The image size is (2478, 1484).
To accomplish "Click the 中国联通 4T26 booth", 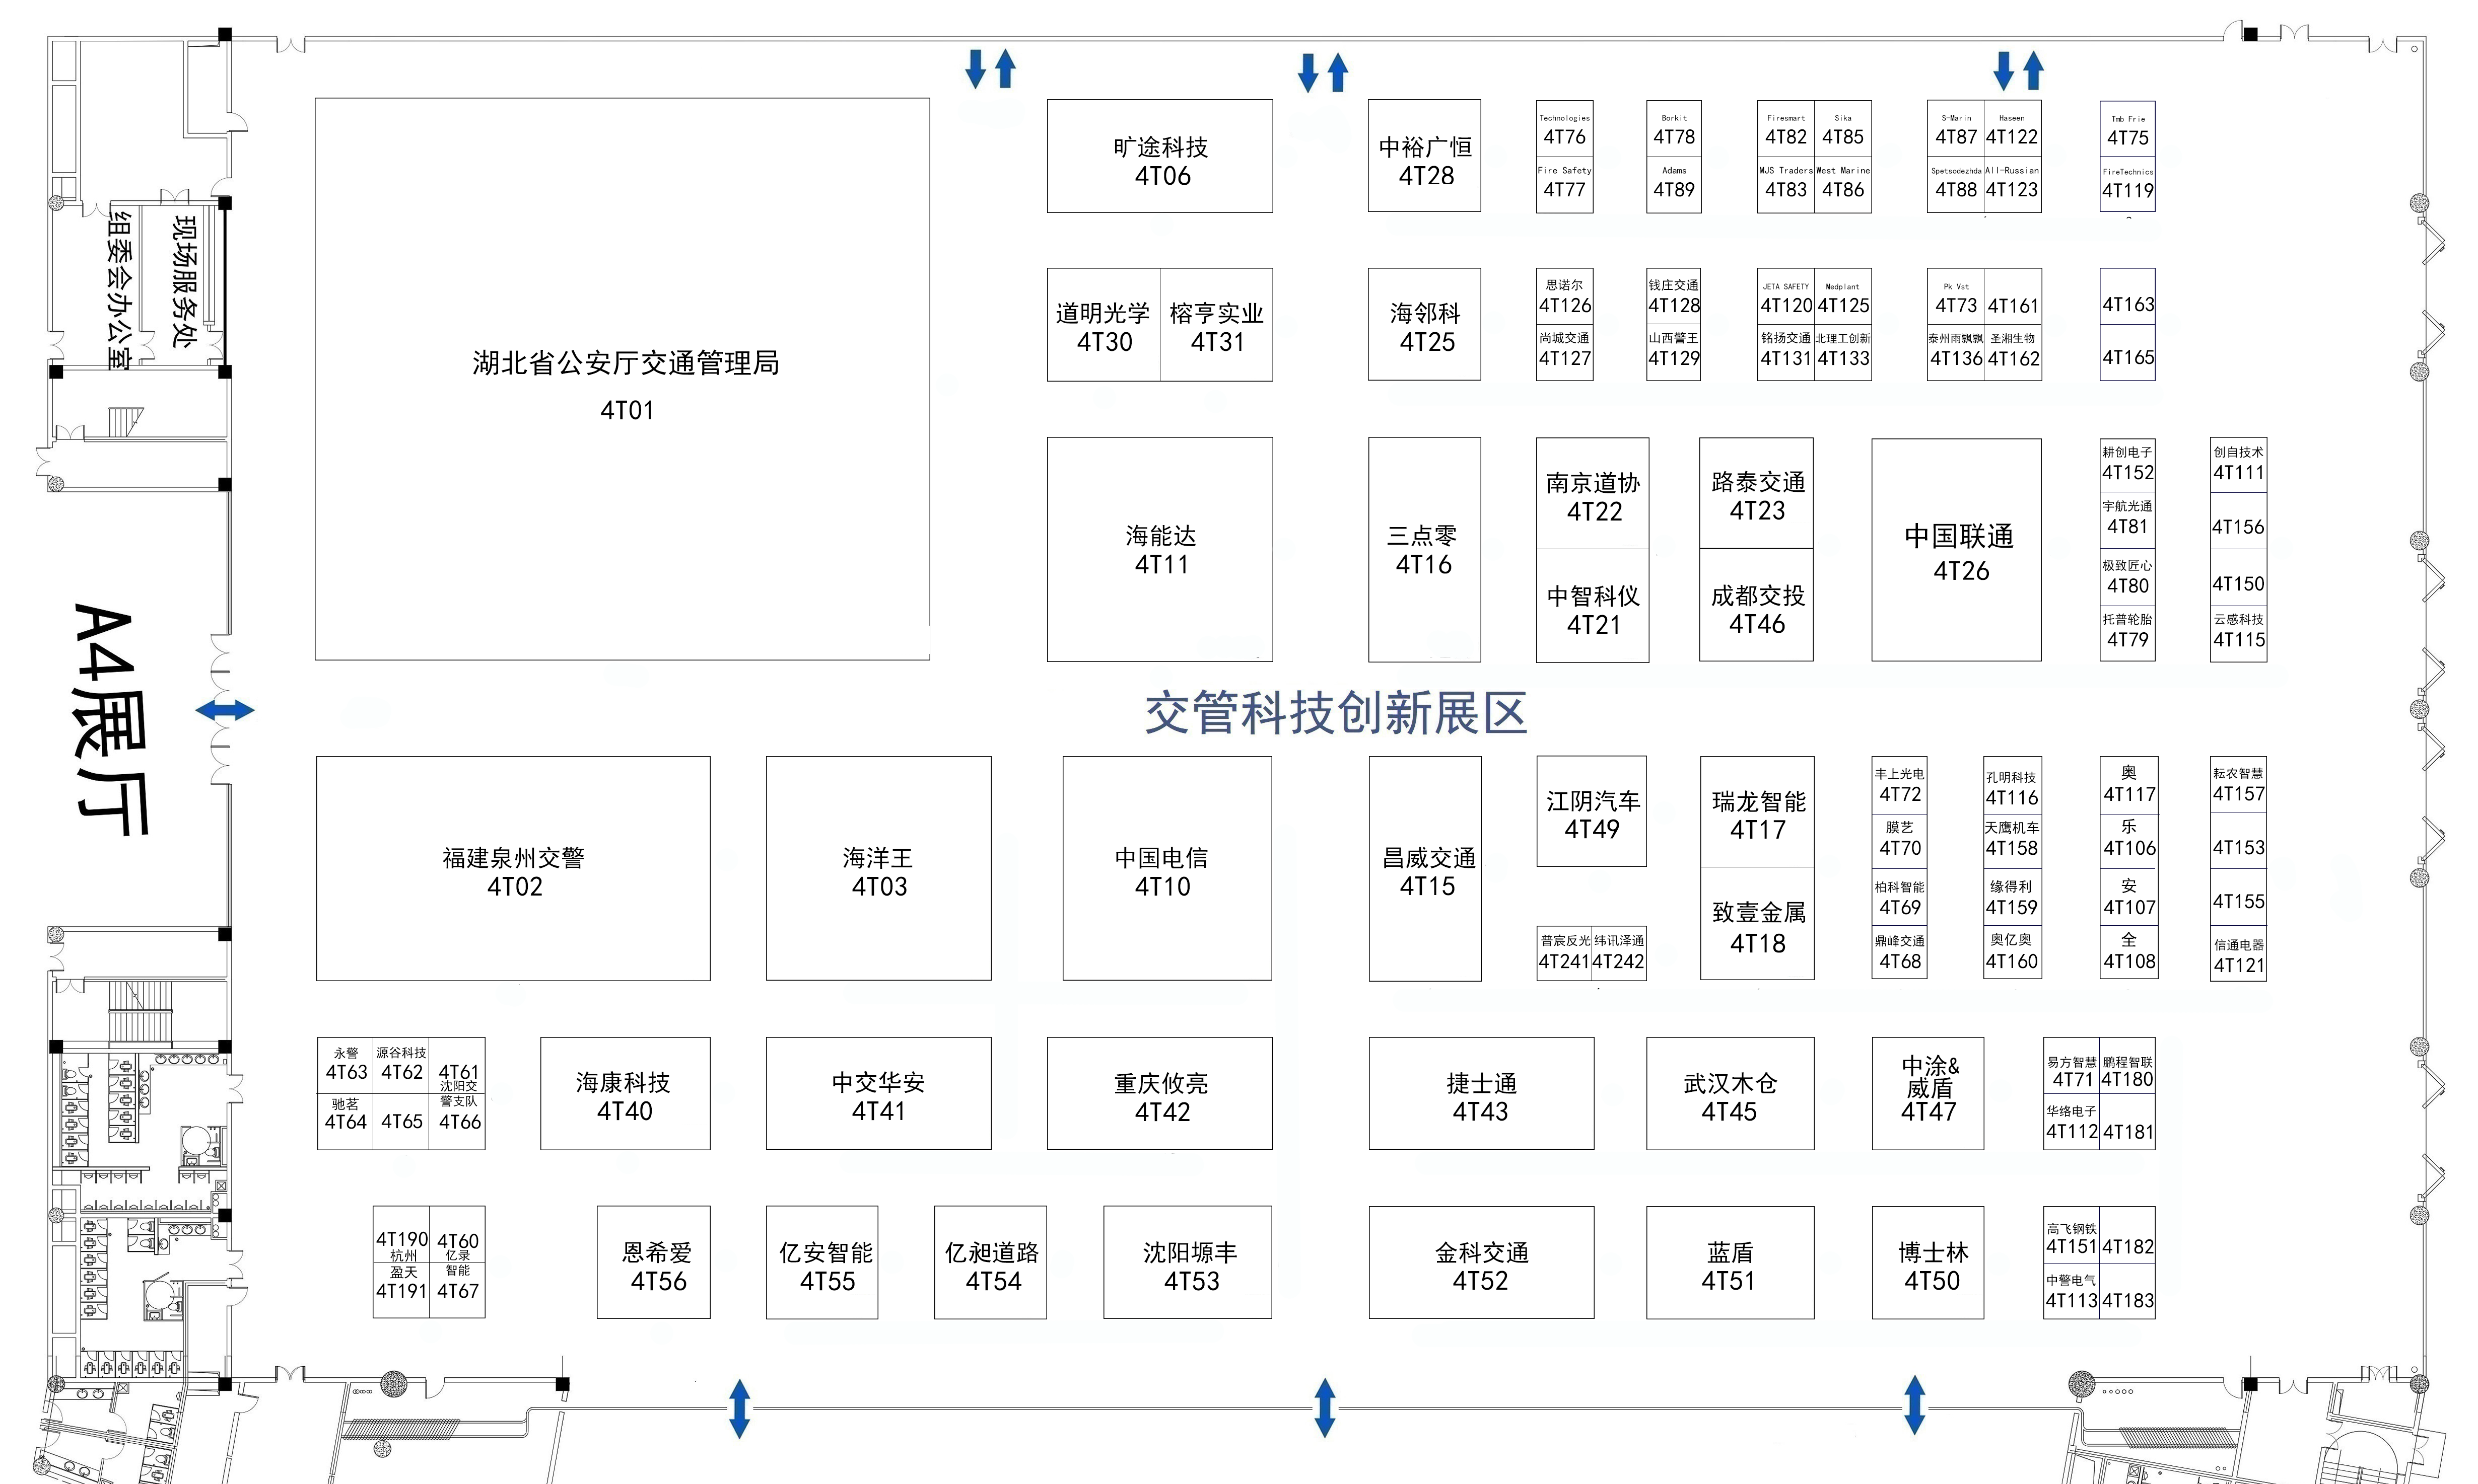I will tap(1957, 550).
